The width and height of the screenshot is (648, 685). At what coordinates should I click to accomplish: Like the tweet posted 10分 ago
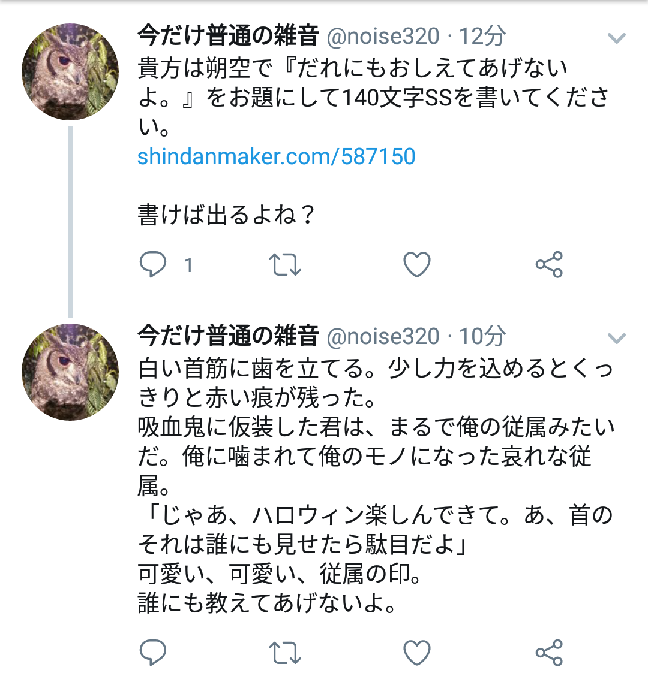click(x=417, y=653)
